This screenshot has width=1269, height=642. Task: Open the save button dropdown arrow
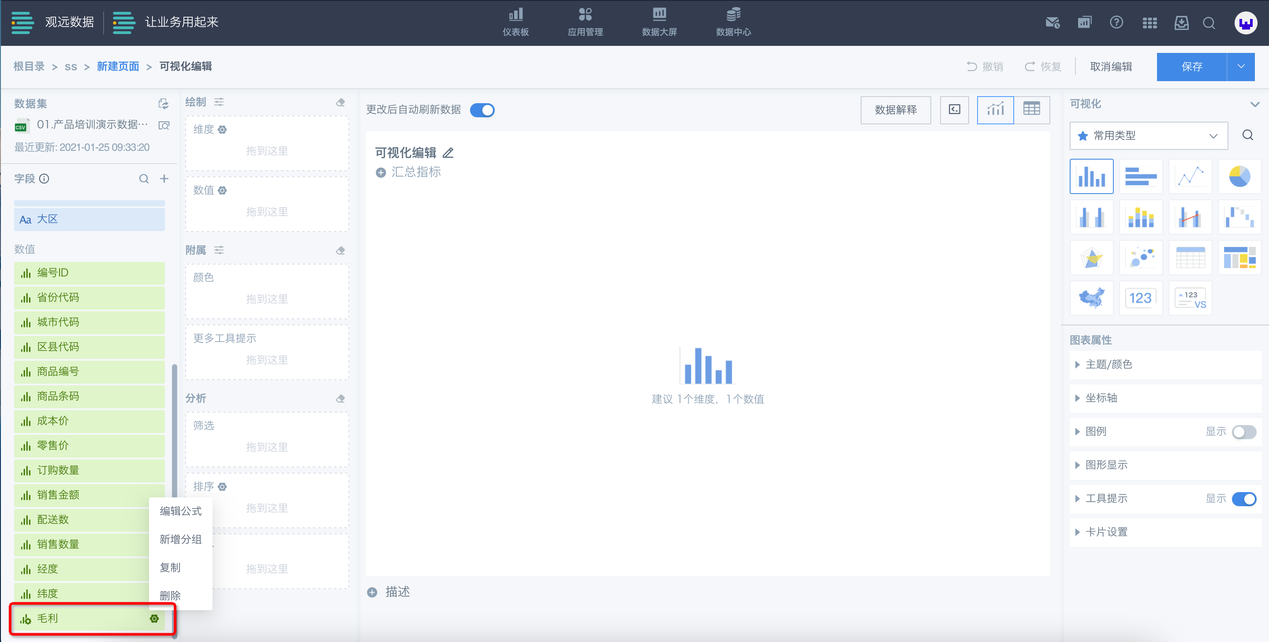coord(1240,67)
